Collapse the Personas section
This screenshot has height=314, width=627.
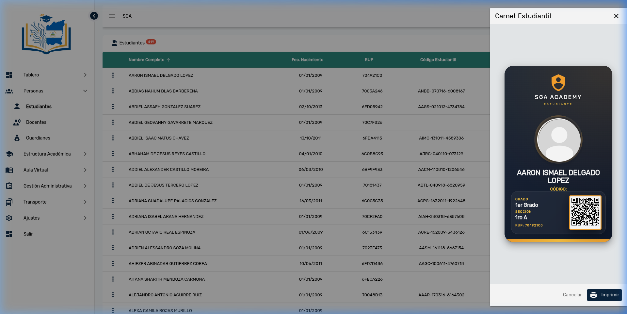click(x=85, y=91)
